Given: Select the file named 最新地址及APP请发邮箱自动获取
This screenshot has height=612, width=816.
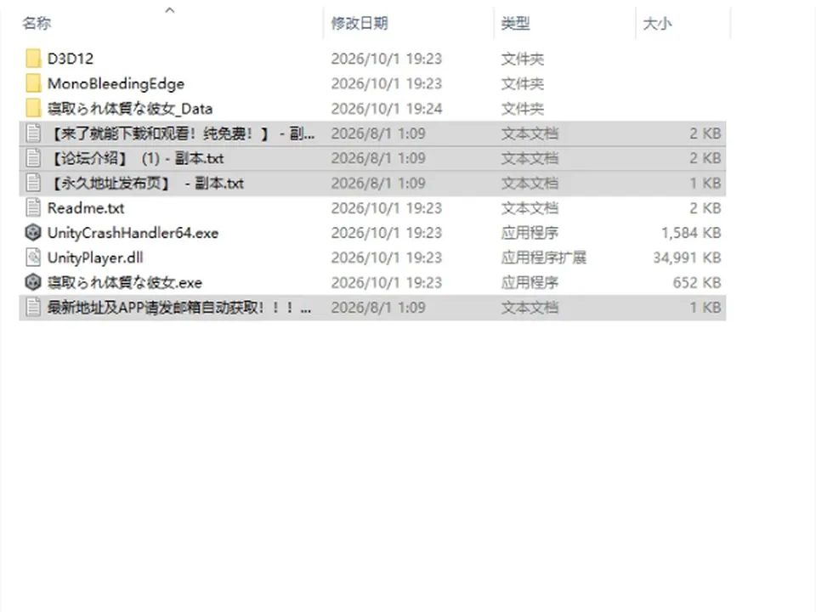Looking at the screenshot, I should tap(179, 308).
